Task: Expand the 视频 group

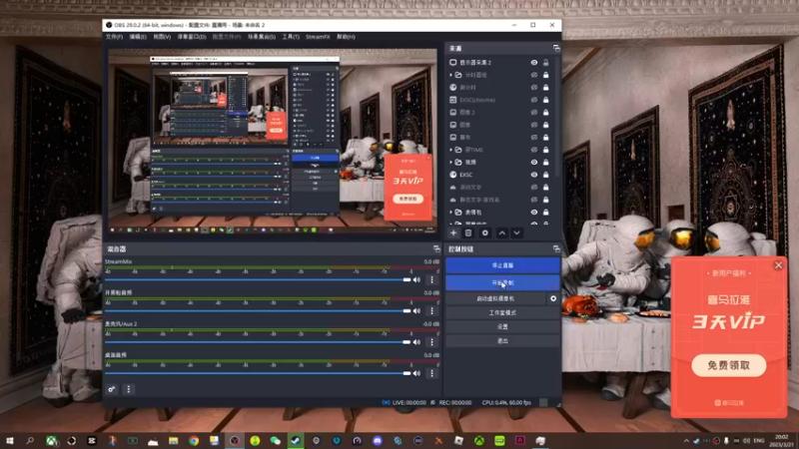Action: click(x=451, y=163)
